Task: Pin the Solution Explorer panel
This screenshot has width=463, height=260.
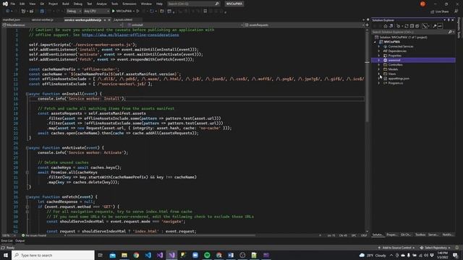Action: pos(449,20)
